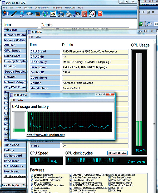Viewport: 158px width, 193px height.
Task: Toggle Enhanced MMX extensions checkbox
Action: click(x=32, y=180)
